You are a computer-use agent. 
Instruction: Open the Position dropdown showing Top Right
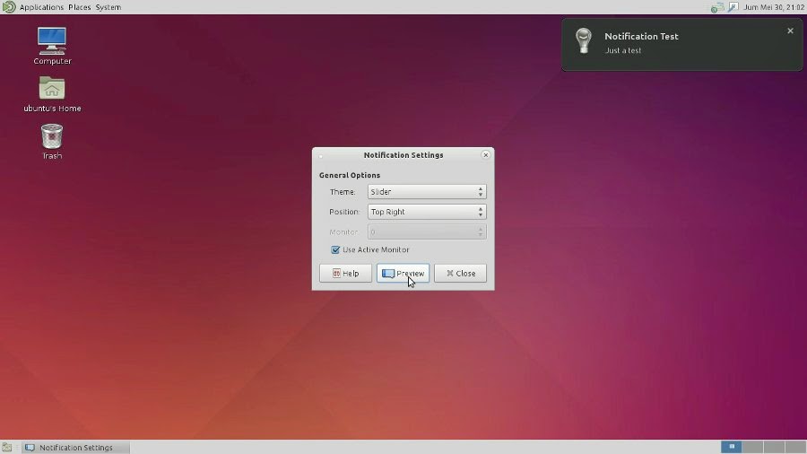coord(427,212)
